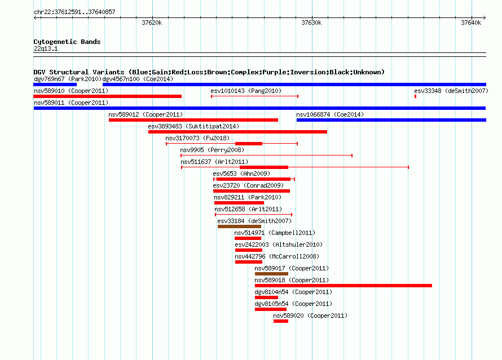Click the long red bar under nsv589018
Image resolution: width=502 pixels, height=360 pixels.
(344, 286)
